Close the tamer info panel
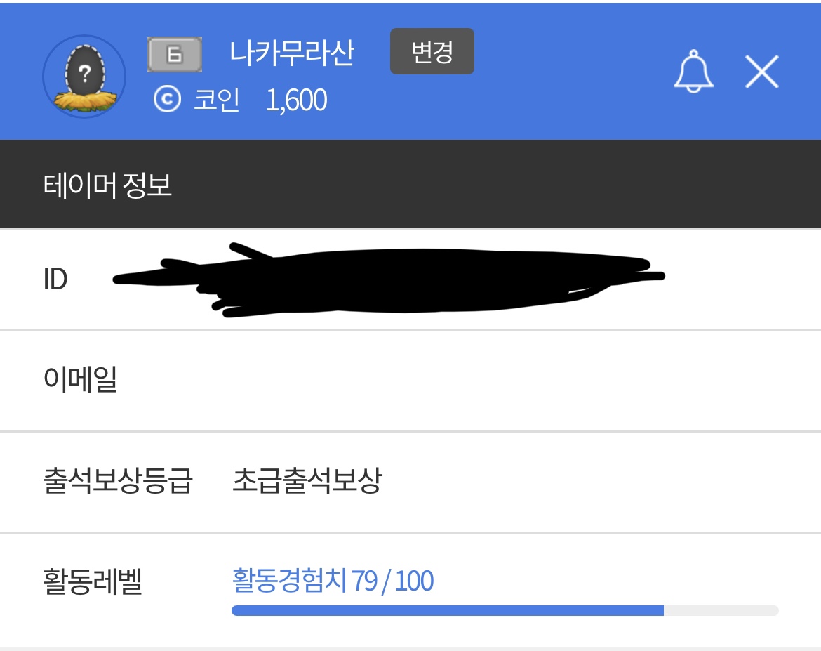 pyautogui.click(x=762, y=72)
